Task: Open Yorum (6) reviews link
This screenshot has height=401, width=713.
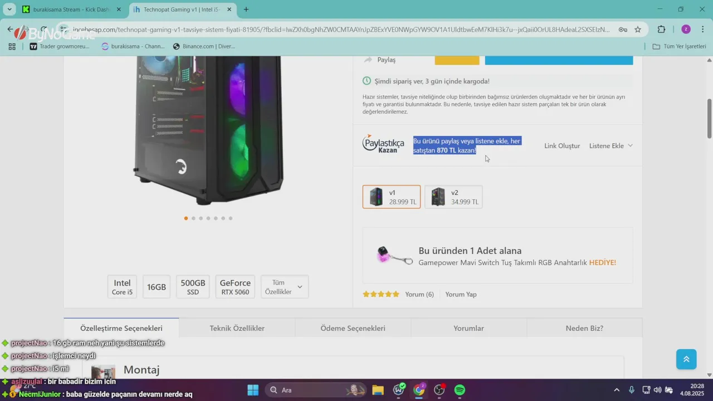Action: point(419,294)
